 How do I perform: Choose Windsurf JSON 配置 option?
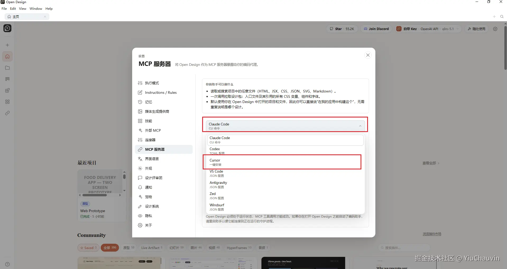click(285, 207)
